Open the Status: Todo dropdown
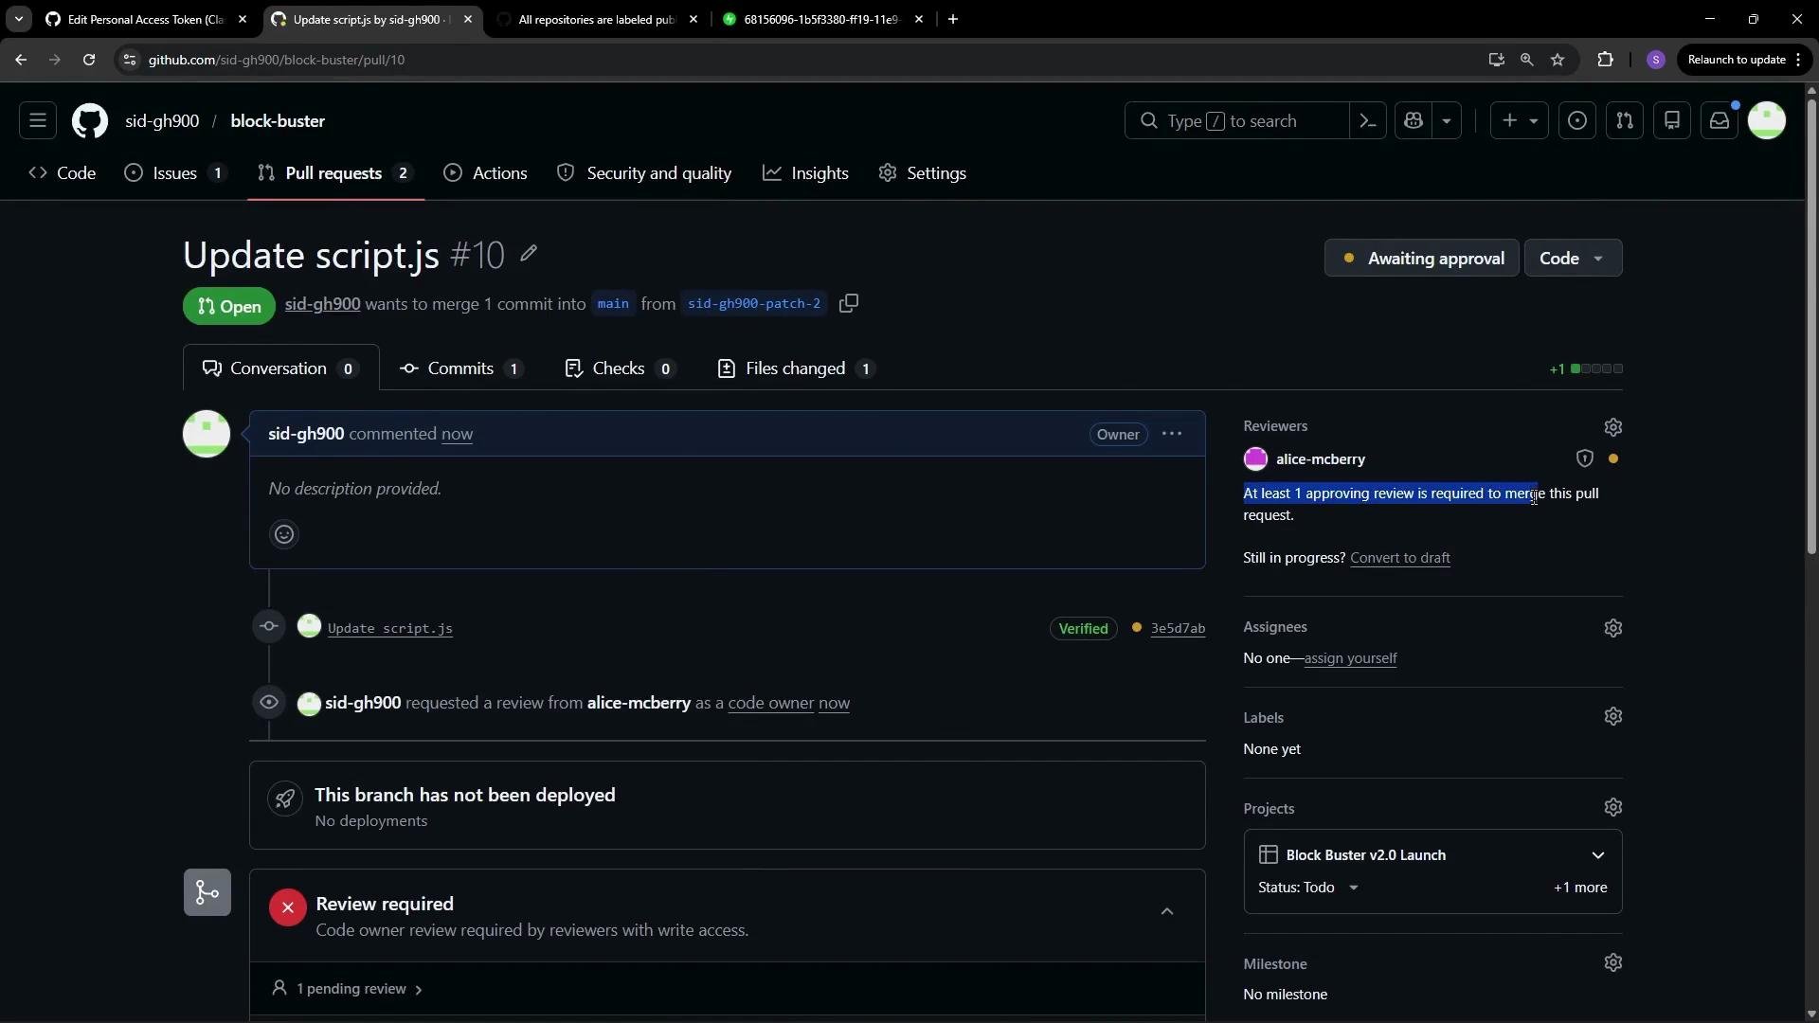 pyautogui.click(x=1309, y=888)
